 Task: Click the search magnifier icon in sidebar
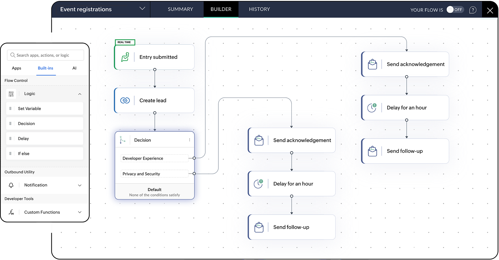click(13, 55)
